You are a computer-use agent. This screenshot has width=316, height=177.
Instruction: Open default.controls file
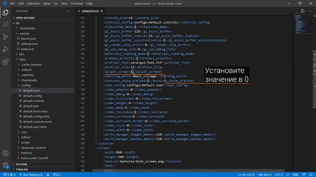click(43, 101)
